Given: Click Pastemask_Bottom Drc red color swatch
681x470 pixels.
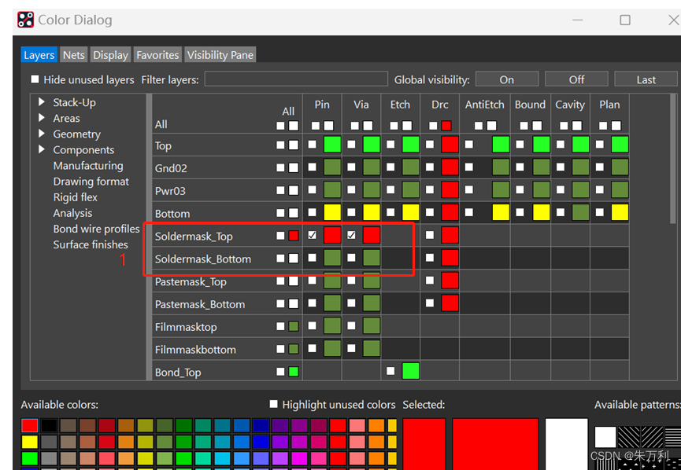Looking at the screenshot, I should click(450, 303).
